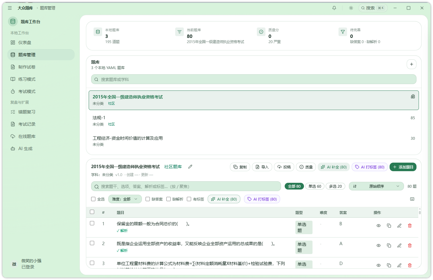
Task: Open 考试记录 in sidebar
Action: 41,124
